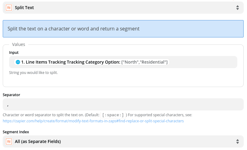The width and height of the screenshot is (247, 150).
Task: Click "String you would like to split" hint
Action: click(x=33, y=73)
